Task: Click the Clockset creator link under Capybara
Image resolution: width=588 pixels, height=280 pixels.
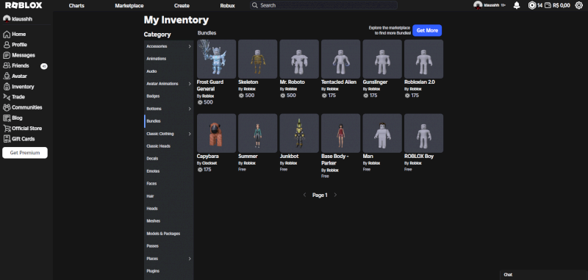Action: coord(209,163)
